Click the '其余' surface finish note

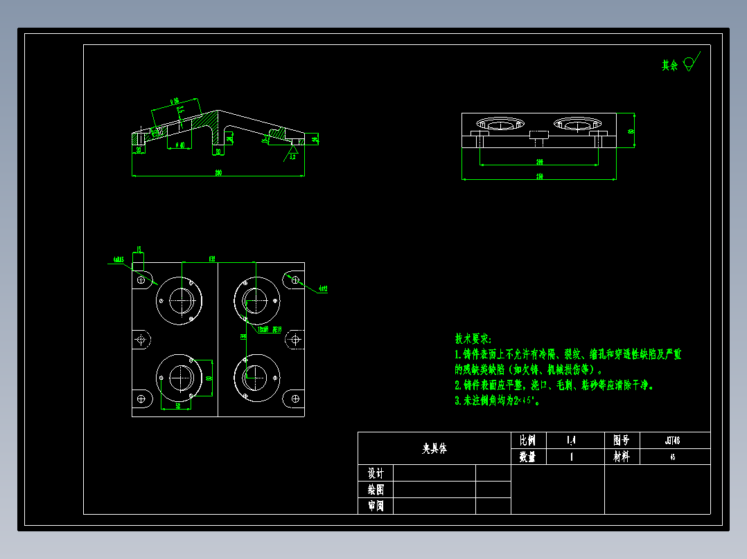[x=669, y=65]
